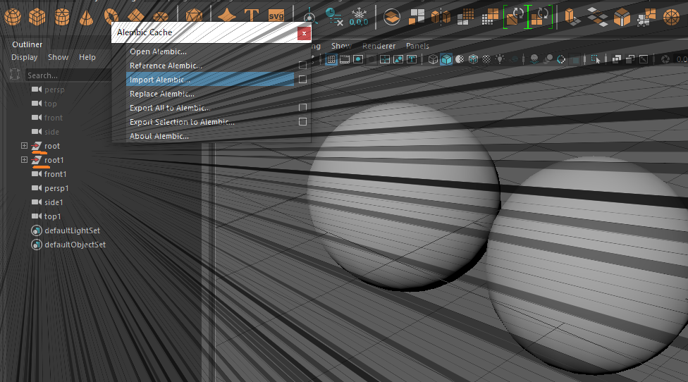
Task: Click the SVG import shelf icon
Action: 276,16
